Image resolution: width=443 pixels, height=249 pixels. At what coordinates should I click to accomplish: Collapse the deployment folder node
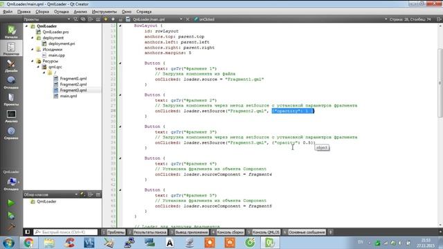[x=33, y=37]
